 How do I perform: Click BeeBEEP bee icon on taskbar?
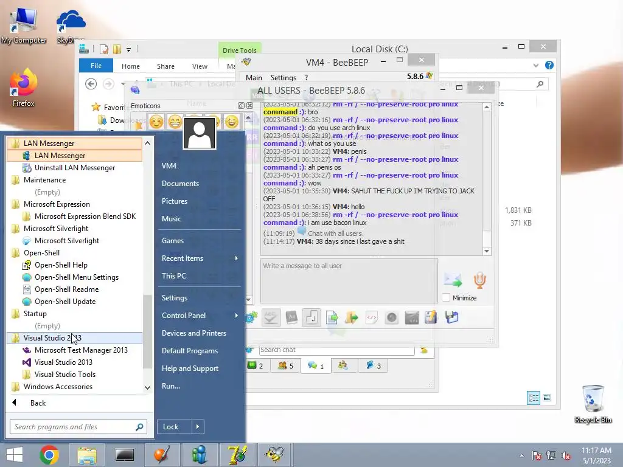coord(274,455)
